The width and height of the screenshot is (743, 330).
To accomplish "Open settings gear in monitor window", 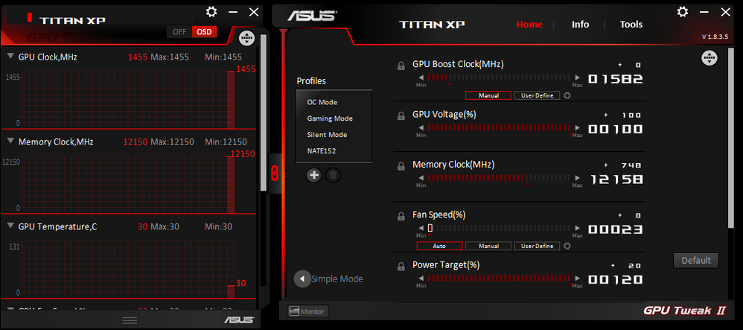I will click(211, 12).
